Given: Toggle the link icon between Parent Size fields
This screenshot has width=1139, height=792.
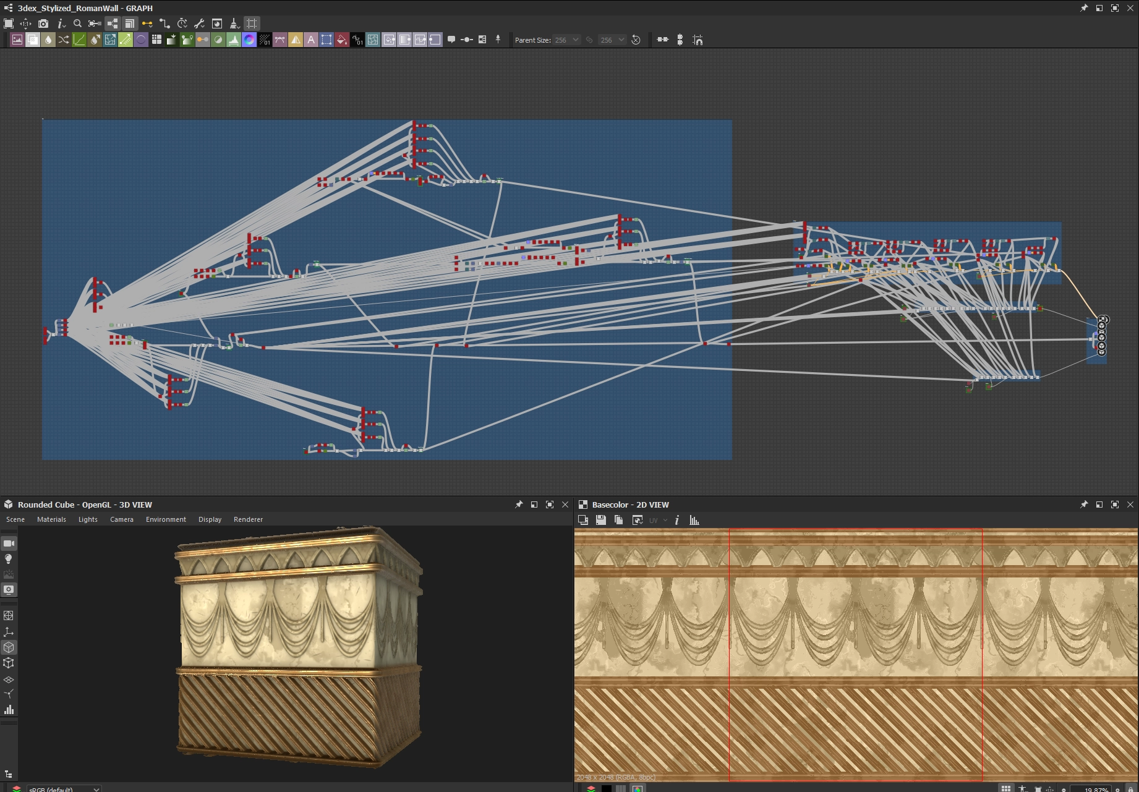Looking at the screenshot, I should 589,40.
